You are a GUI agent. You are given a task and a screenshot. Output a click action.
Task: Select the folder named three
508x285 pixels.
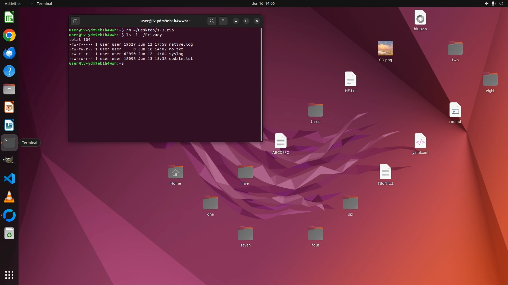[x=315, y=110]
